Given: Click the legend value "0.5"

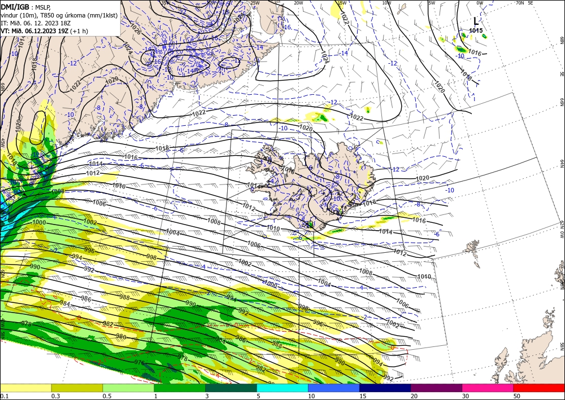Looking at the screenshot, I should click(x=107, y=396).
